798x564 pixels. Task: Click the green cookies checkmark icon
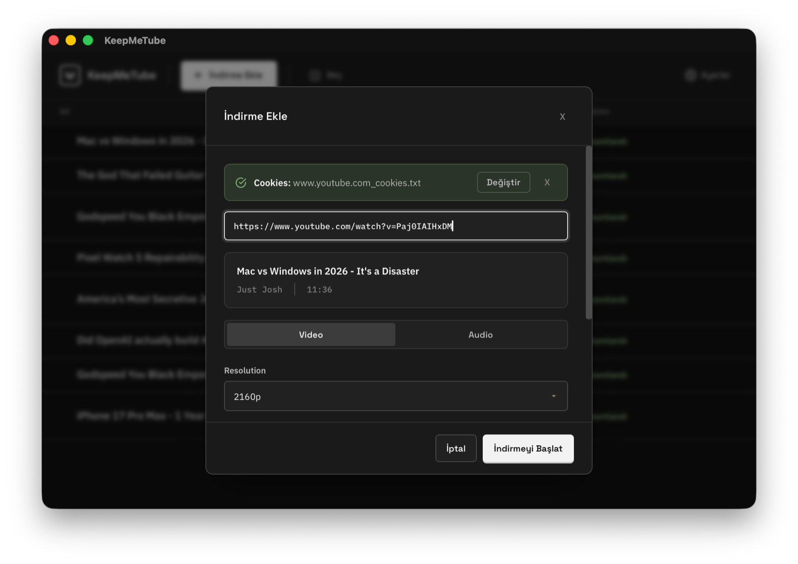pyautogui.click(x=241, y=183)
